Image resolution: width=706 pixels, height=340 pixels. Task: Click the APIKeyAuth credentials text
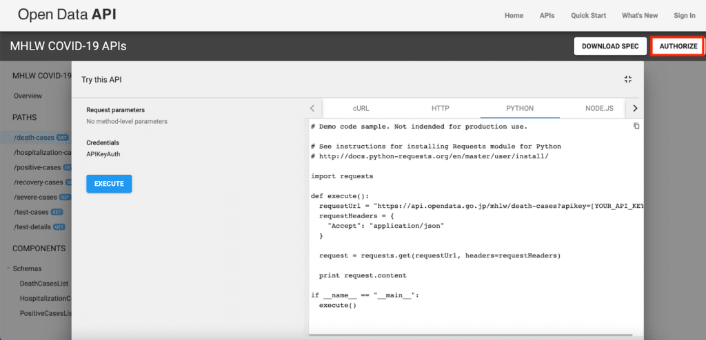[103, 153]
